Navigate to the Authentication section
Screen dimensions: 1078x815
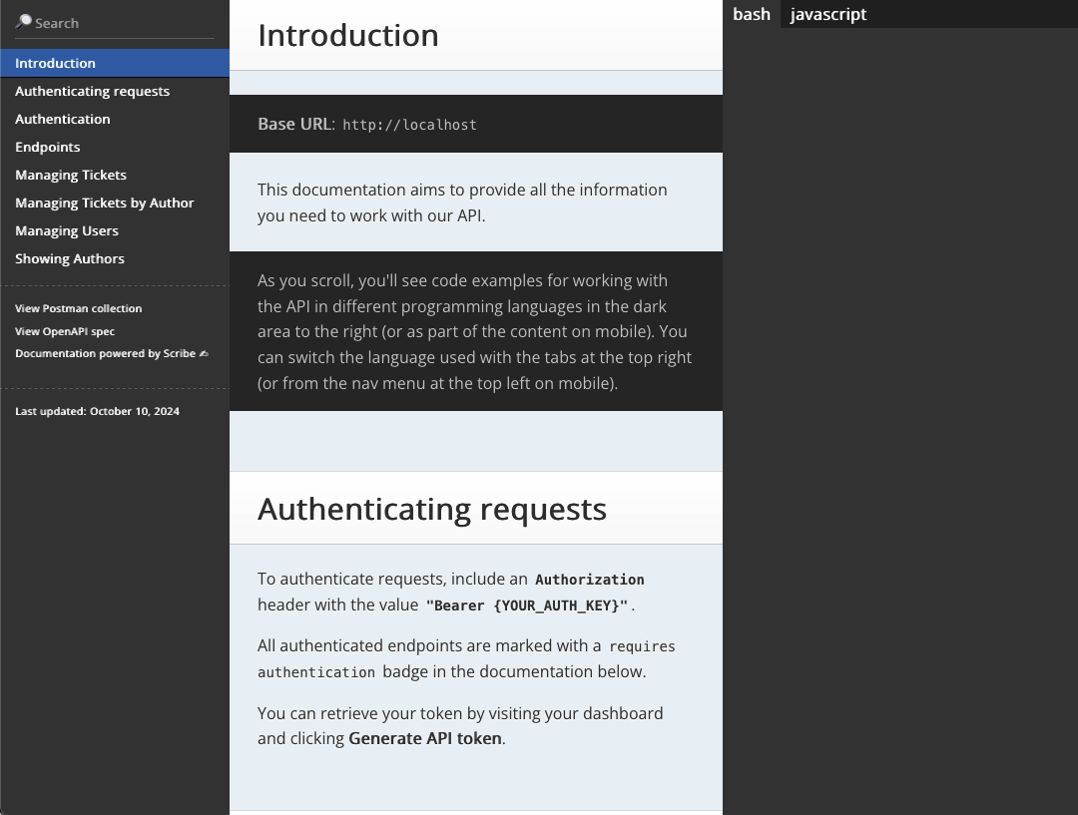(x=62, y=119)
